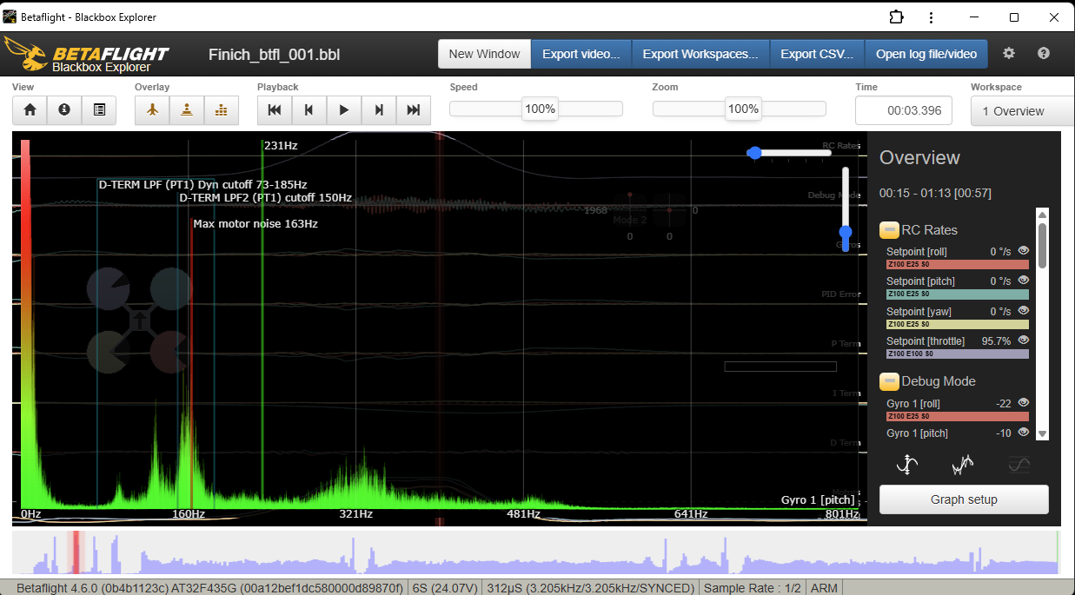
Task: Collapse the Debug Mode graph group
Action: point(889,381)
